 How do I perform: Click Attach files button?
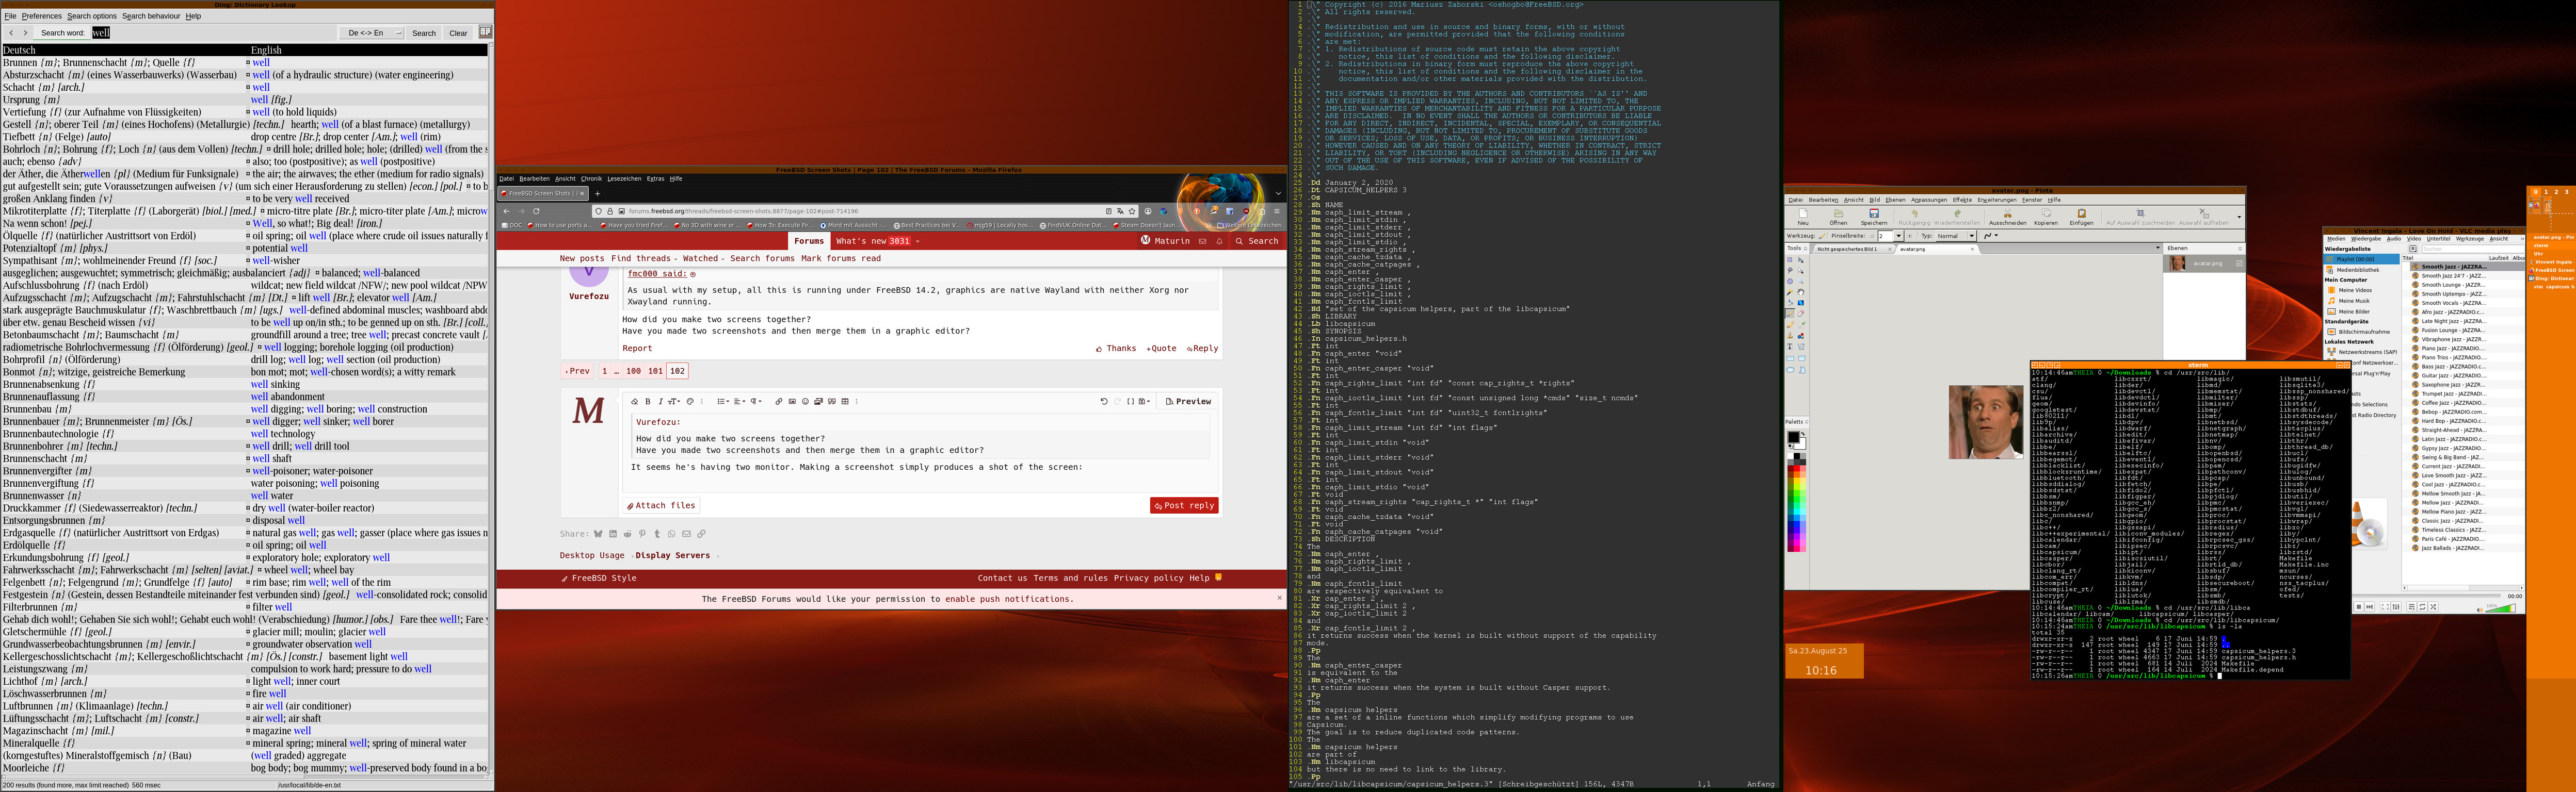pyautogui.click(x=662, y=505)
